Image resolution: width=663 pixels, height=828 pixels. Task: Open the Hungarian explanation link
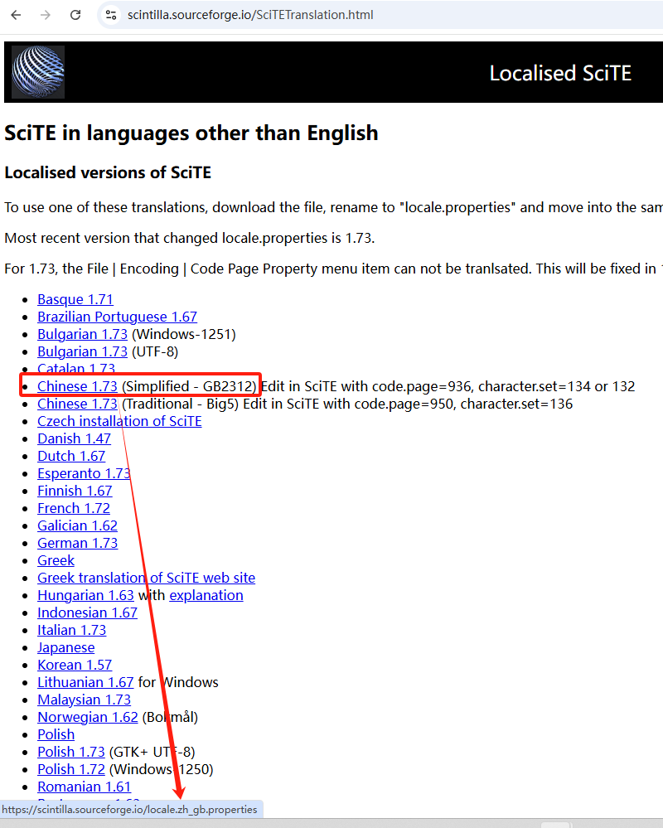tap(206, 596)
